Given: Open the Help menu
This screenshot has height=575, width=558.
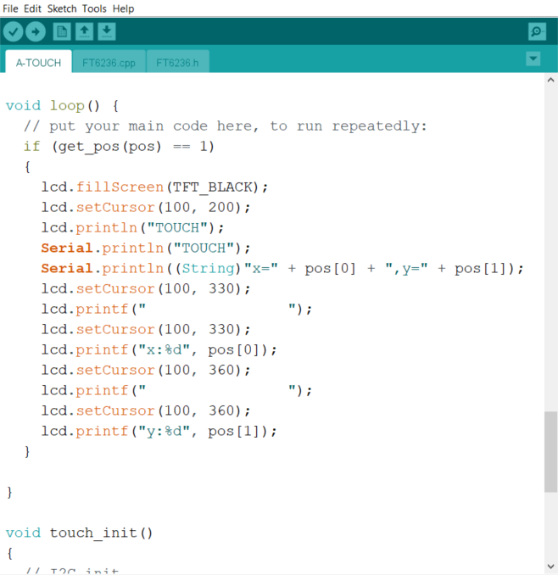Looking at the screenshot, I should coord(123,8).
